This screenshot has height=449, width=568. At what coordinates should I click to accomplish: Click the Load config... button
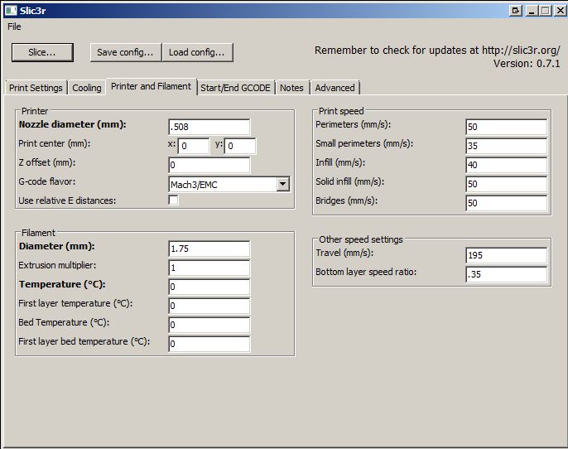coord(197,52)
